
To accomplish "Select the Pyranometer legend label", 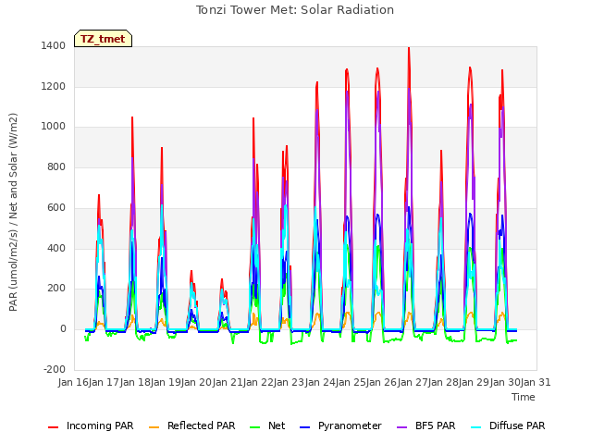I will pos(350,425).
